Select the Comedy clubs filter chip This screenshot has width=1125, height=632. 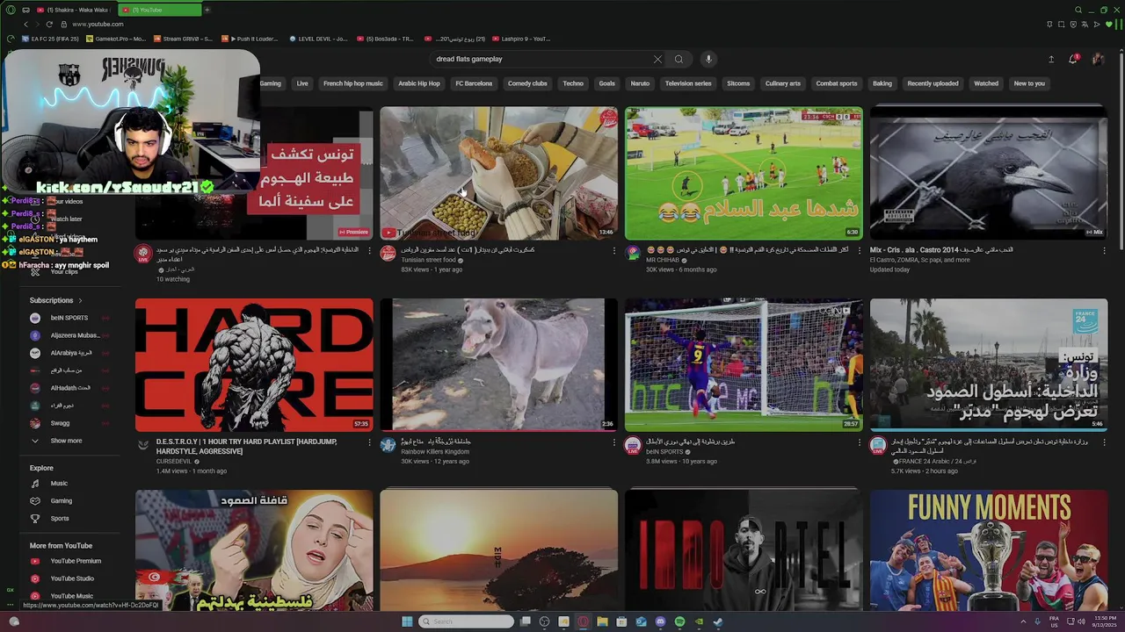coord(527,83)
